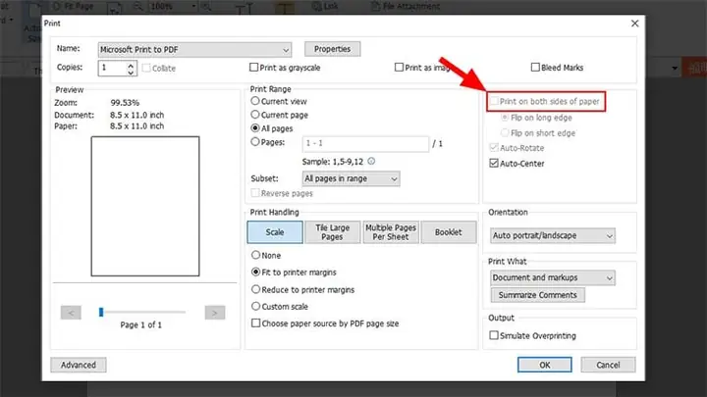Increase copies with the up stepper arrow
Screen dimensions: 707x397
tap(131, 65)
